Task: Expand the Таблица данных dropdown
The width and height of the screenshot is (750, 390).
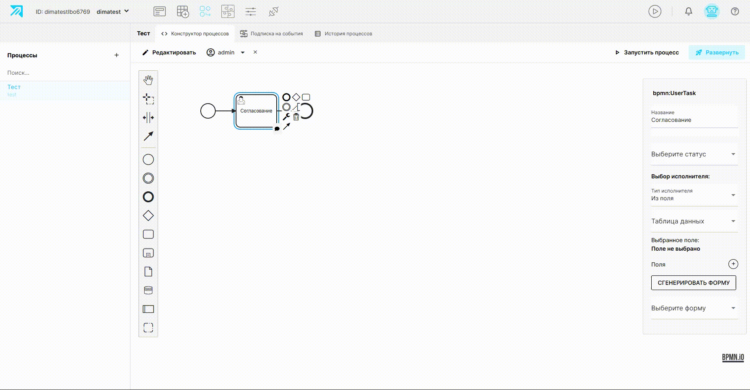Action: coord(694,221)
